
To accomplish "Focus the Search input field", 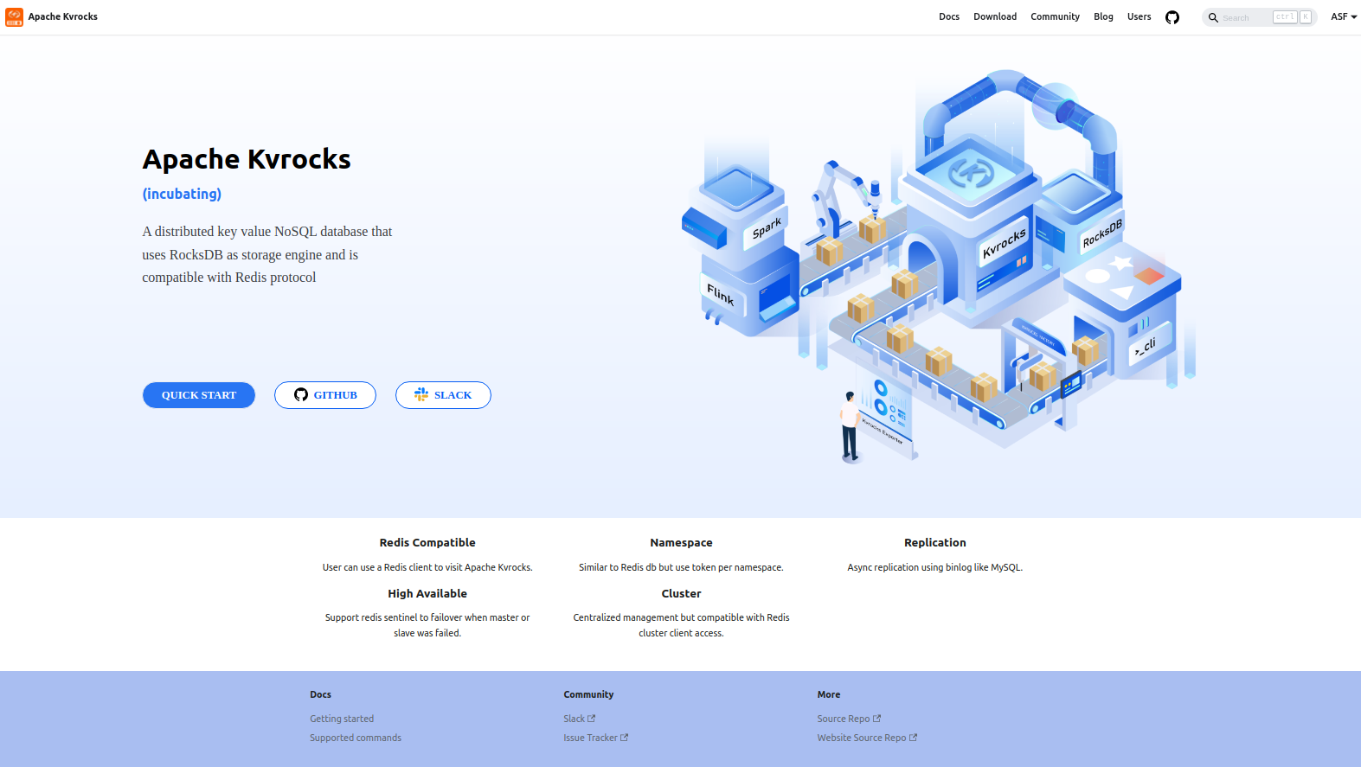I will (x=1260, y=17).
